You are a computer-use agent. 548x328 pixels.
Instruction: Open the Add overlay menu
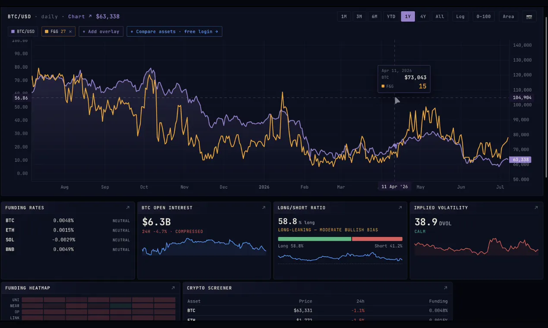coord(101,32)
